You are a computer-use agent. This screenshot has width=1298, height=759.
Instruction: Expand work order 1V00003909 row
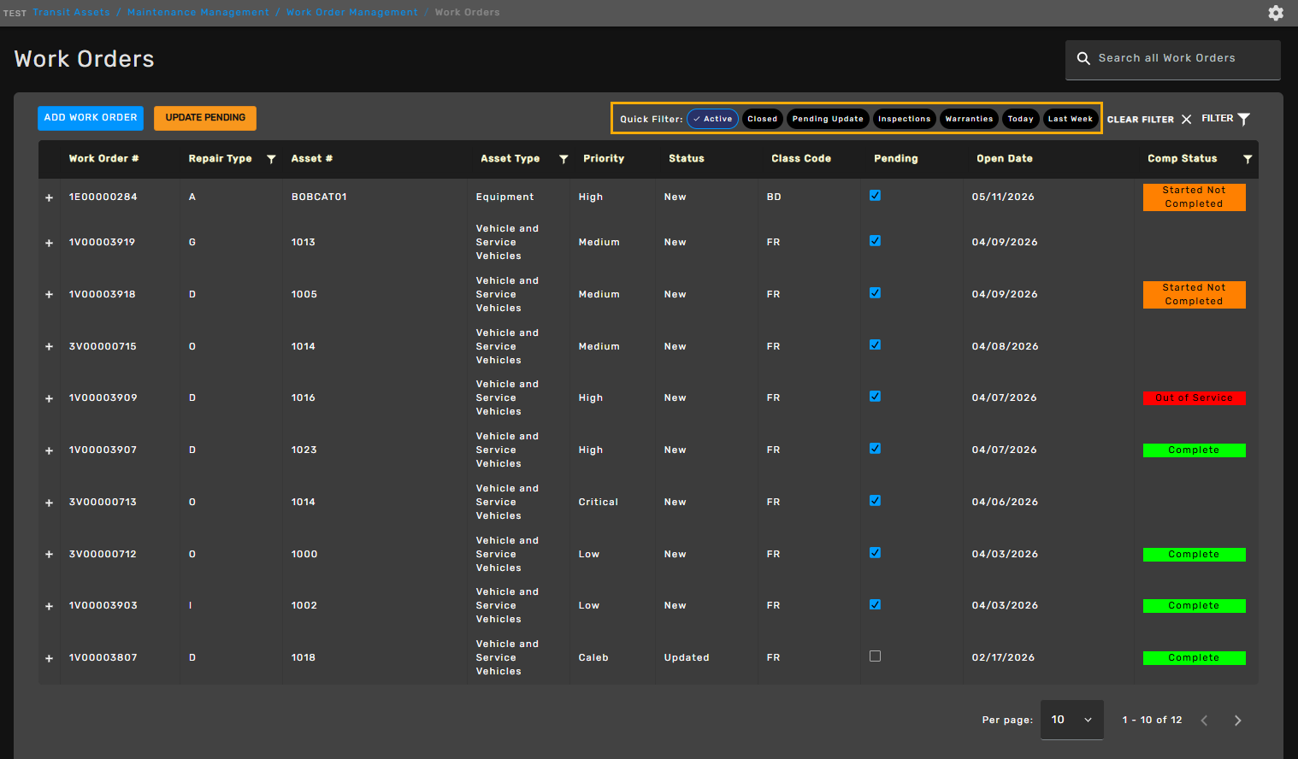pyautogui.click(x=49, y=398)
